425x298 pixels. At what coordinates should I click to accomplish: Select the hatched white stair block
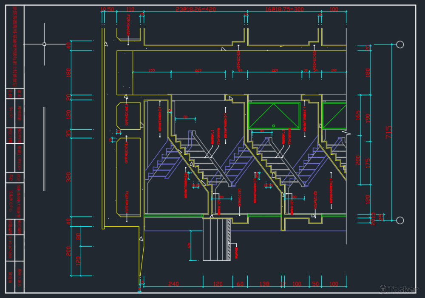click(217, 239)
